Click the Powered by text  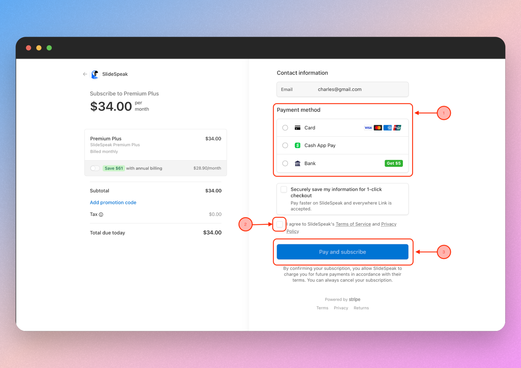[336, 300]
